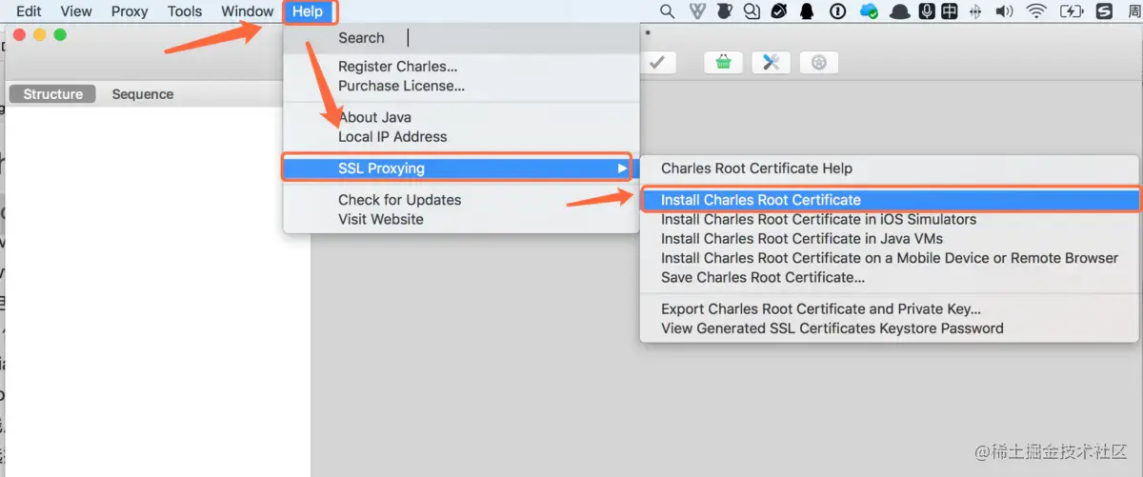Expand the SSL Proxying submenu
The width and height of the screenshot is (1143, 477).
(461, 169)
